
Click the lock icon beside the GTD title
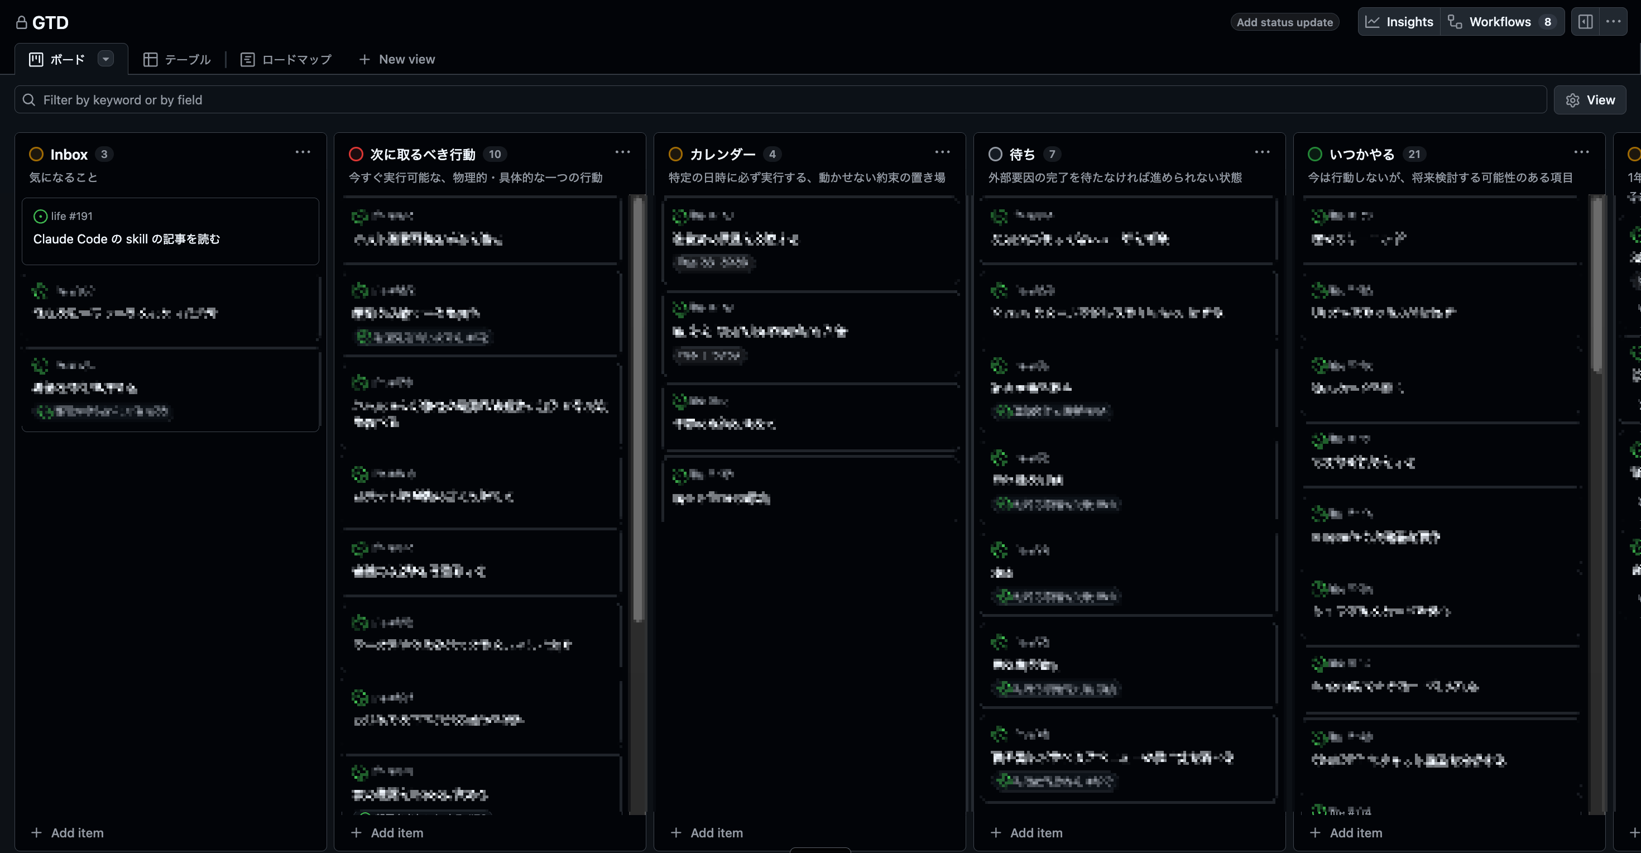[21, 22]
